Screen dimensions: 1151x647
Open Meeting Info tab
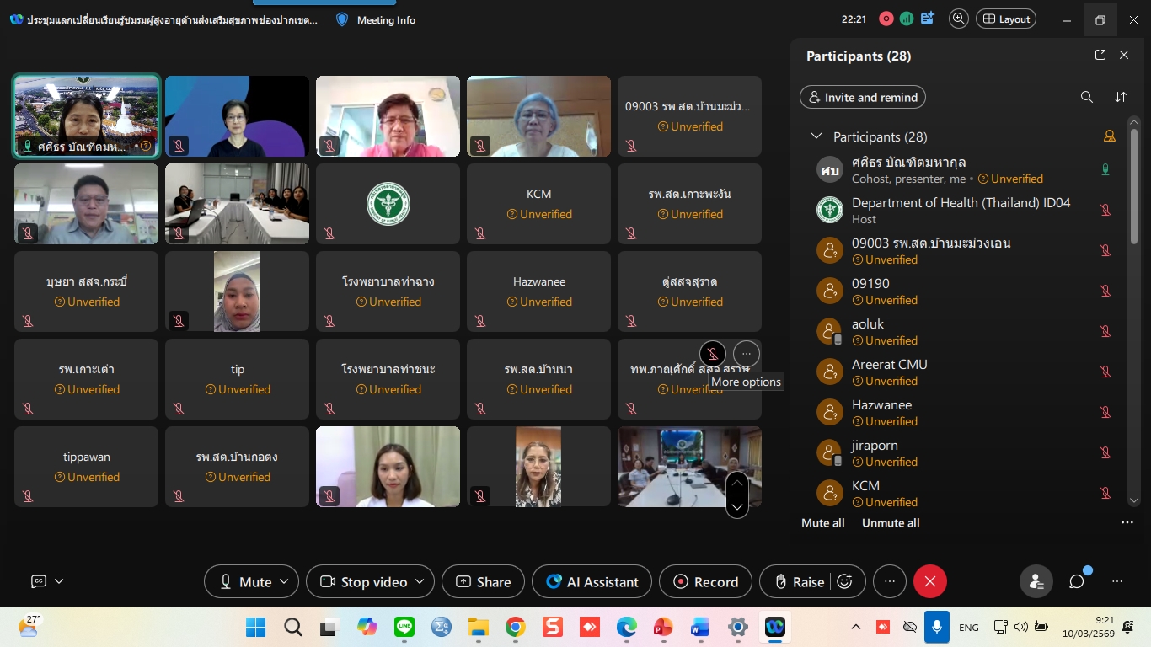[376, 19]
